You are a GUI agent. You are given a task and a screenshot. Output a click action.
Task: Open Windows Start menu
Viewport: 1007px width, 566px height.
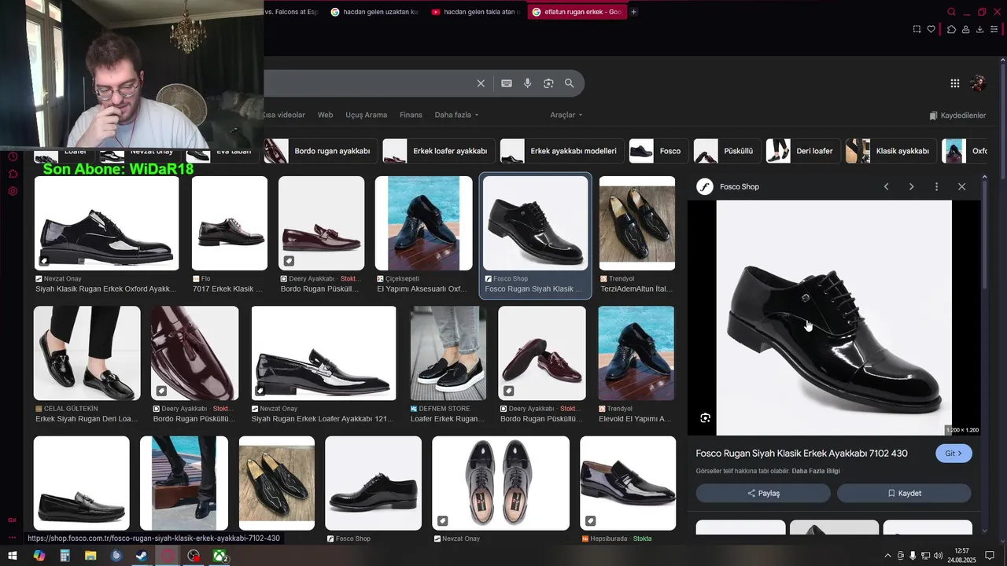(x=13, y=556)
